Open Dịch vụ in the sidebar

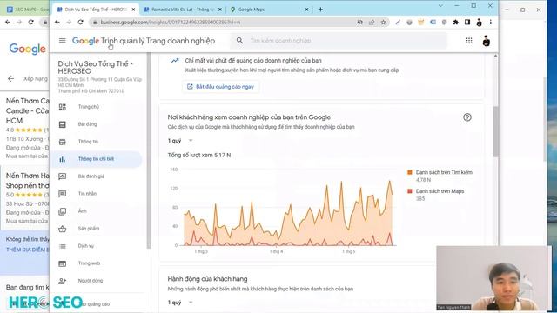(x=85, y=246)
